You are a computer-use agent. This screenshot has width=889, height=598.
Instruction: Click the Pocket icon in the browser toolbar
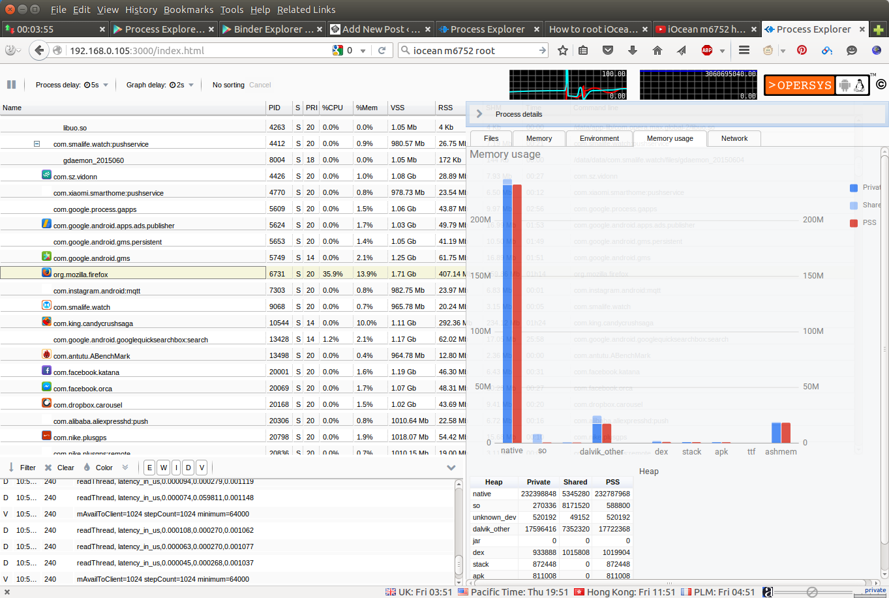click(608, 50)
